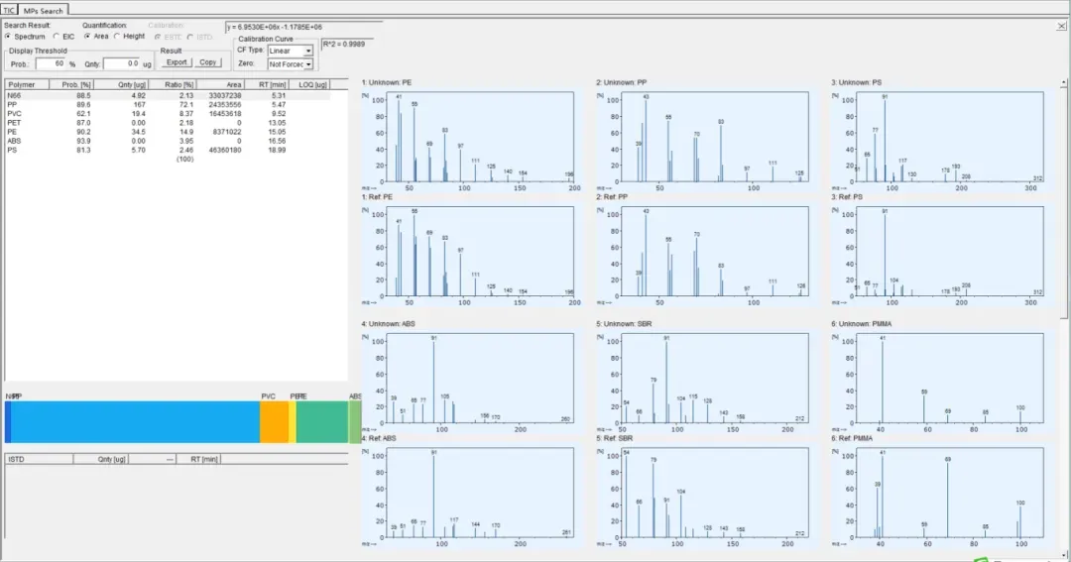This screenshot has width=1071, height=562.
Task: Click the PP area value 24353556
Action: click(x=225, y=104)
